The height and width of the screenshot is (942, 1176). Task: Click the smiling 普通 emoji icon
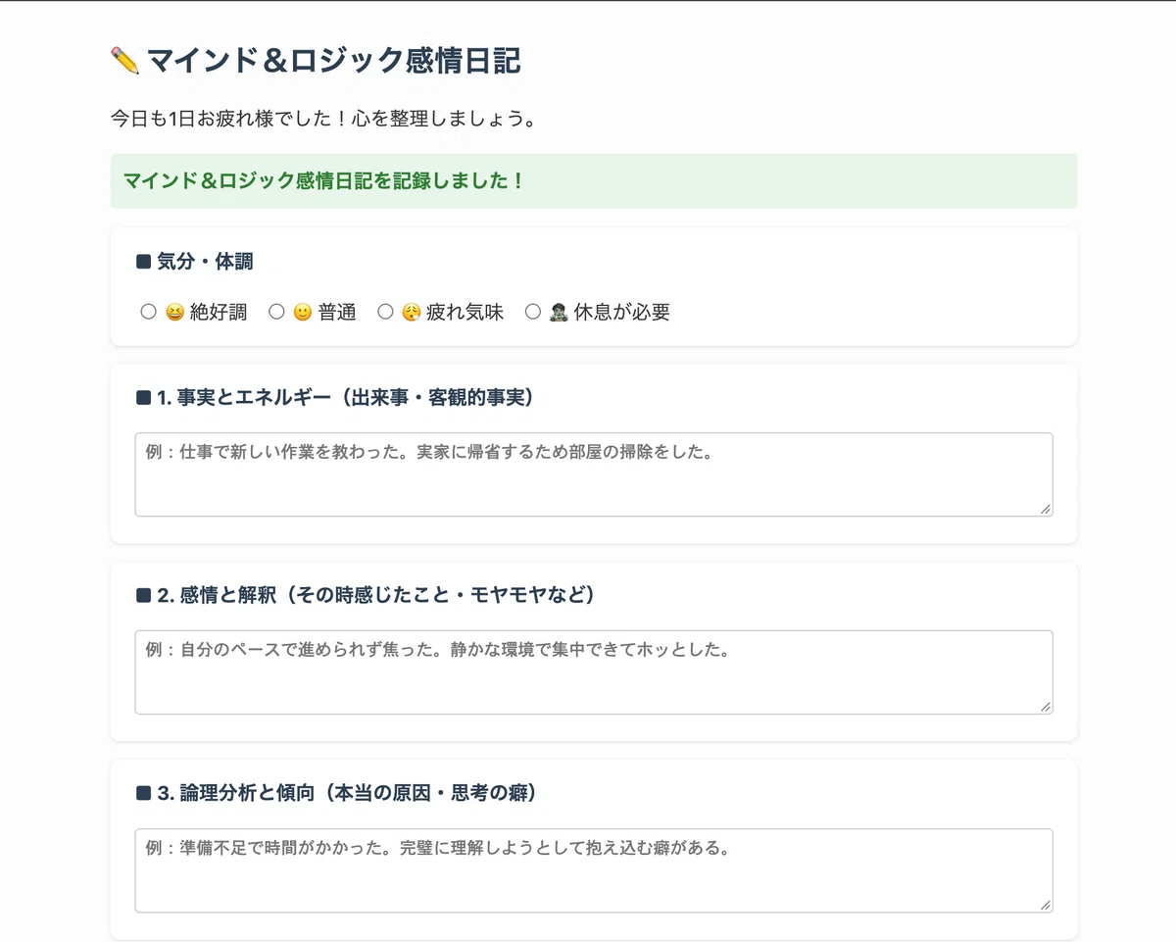coord(302,313)
